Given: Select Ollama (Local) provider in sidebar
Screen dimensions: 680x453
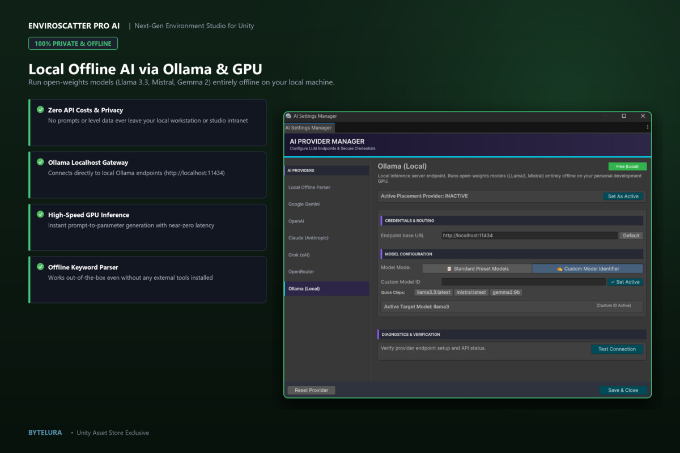Looking at the screenshot, I should click(x=327, y=289).
